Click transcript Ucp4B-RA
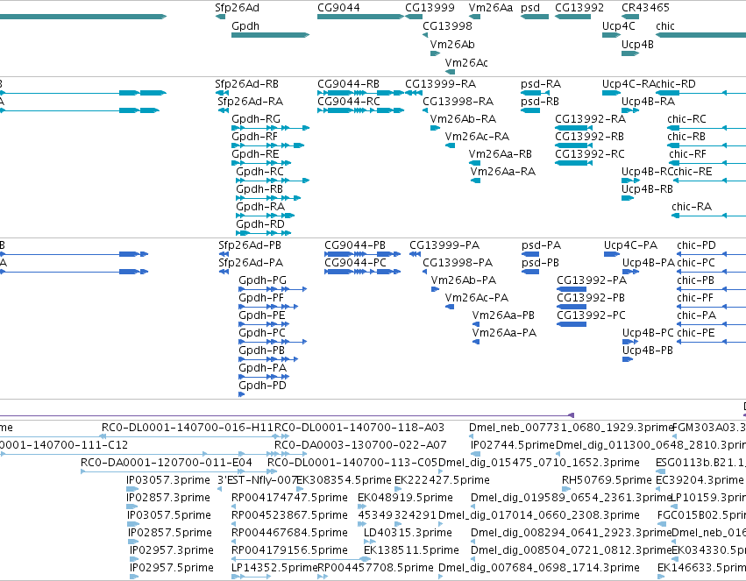 [x=648, y=102]
